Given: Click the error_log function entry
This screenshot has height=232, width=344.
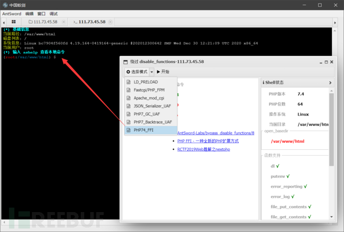Looking at the screenshot, I should coord(282,197).
